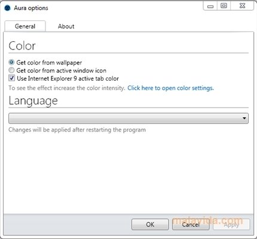
Task: Maximize the Aura options window
Action: (x=224, y=6)
